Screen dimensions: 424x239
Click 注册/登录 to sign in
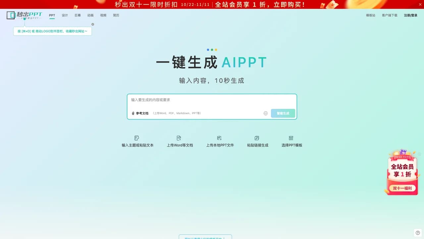coord(411,15)
